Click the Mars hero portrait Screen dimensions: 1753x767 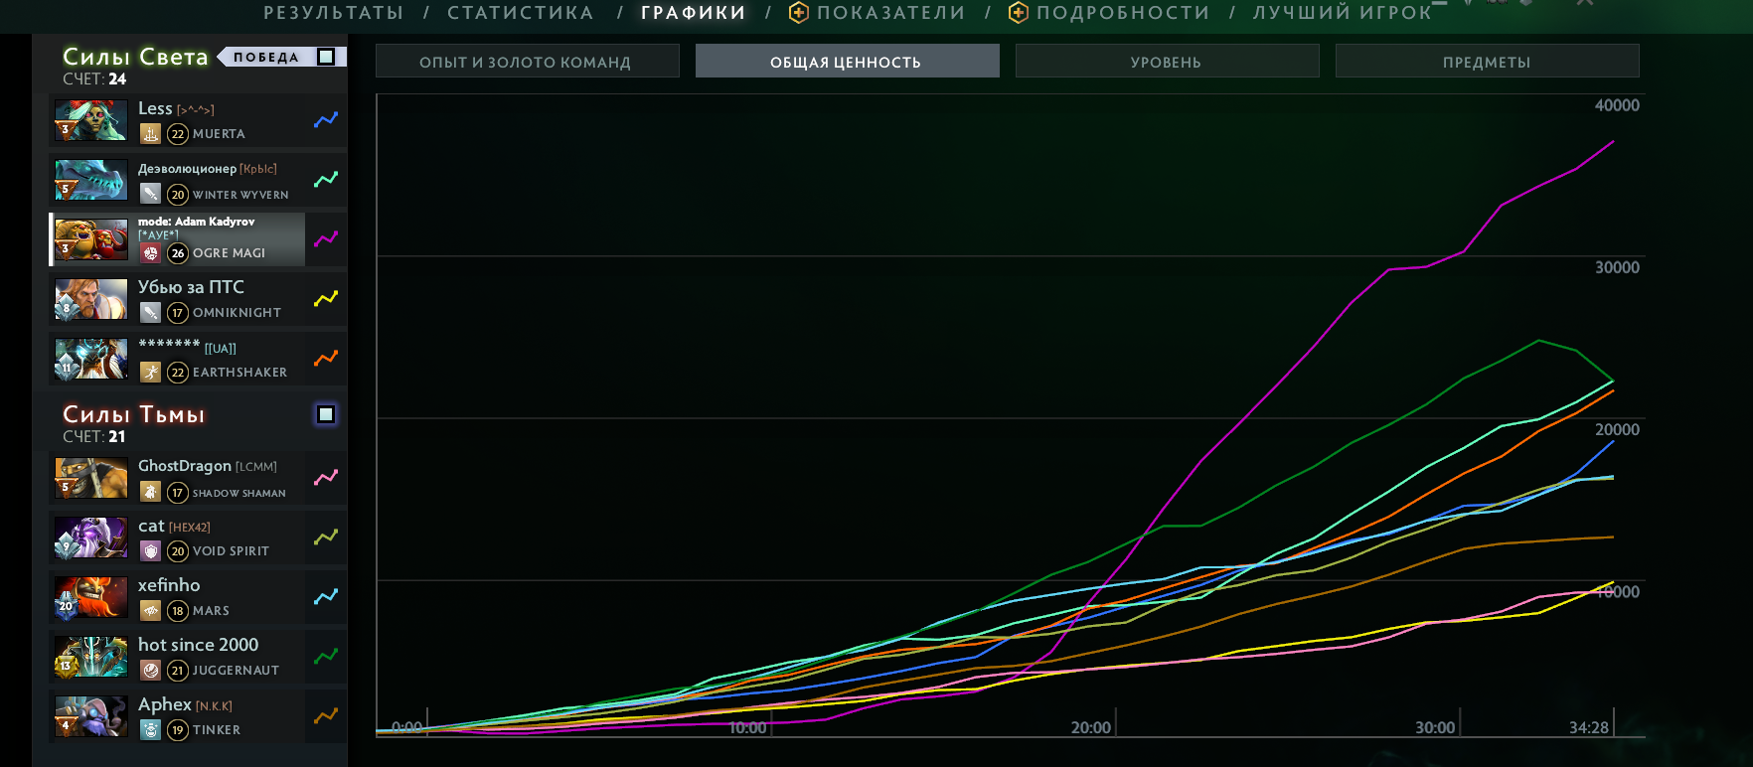pos(91,597)
